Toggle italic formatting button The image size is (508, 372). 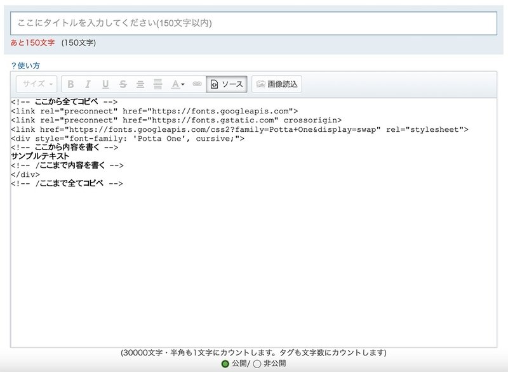point(88,84)
